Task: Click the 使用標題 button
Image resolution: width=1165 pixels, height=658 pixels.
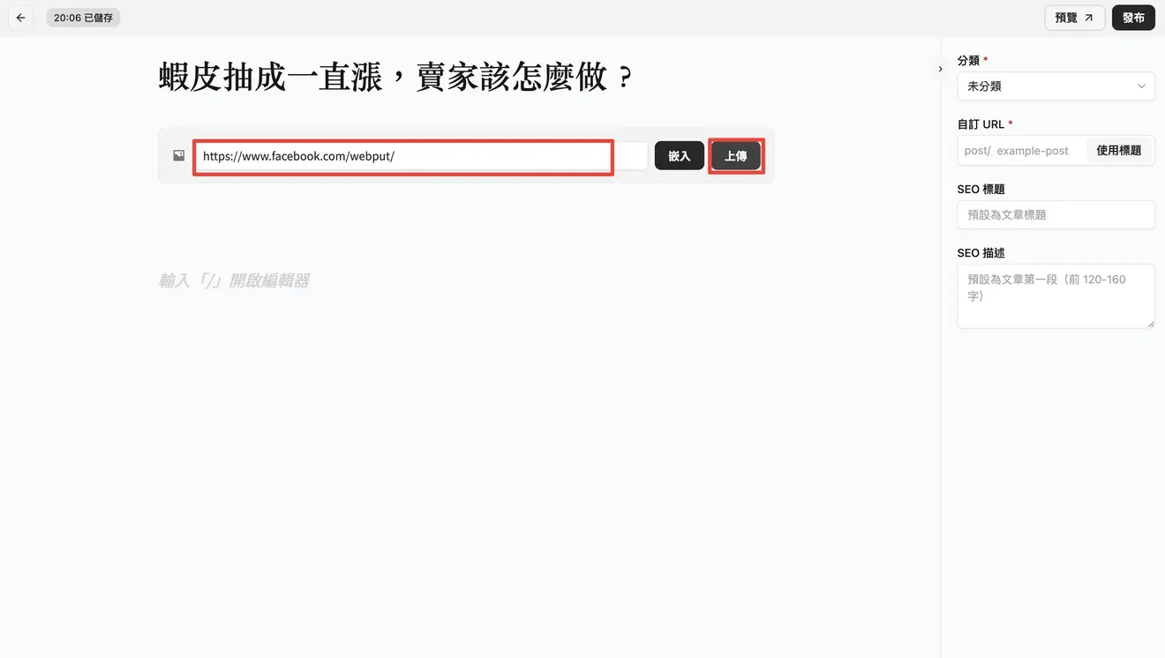Action: 1118,151
